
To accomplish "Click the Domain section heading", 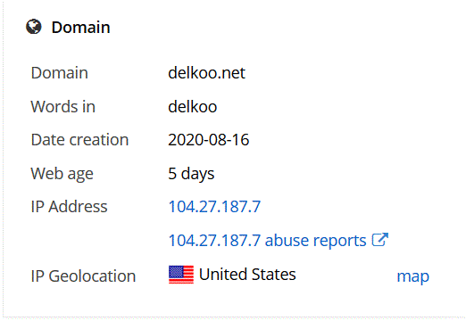I will point(80,28).
